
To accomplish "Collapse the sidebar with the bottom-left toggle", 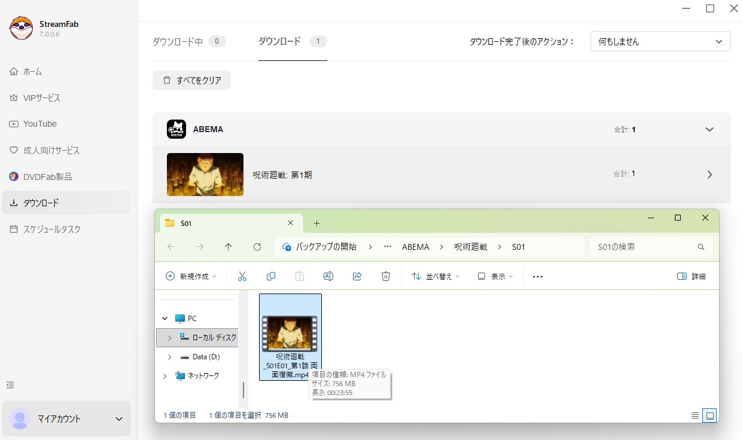I will pyautogui.click(x=10, y=385).
